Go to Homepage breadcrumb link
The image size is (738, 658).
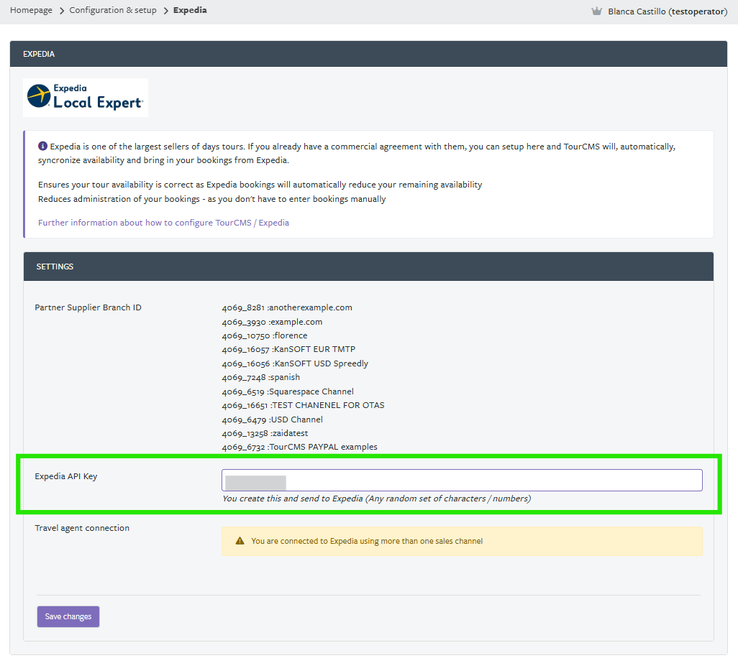click(x=31, y=10)
